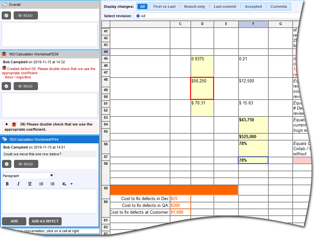Select the Accepted tab
This screenshot has height=238, width=315.
click(x=253, y=6)
